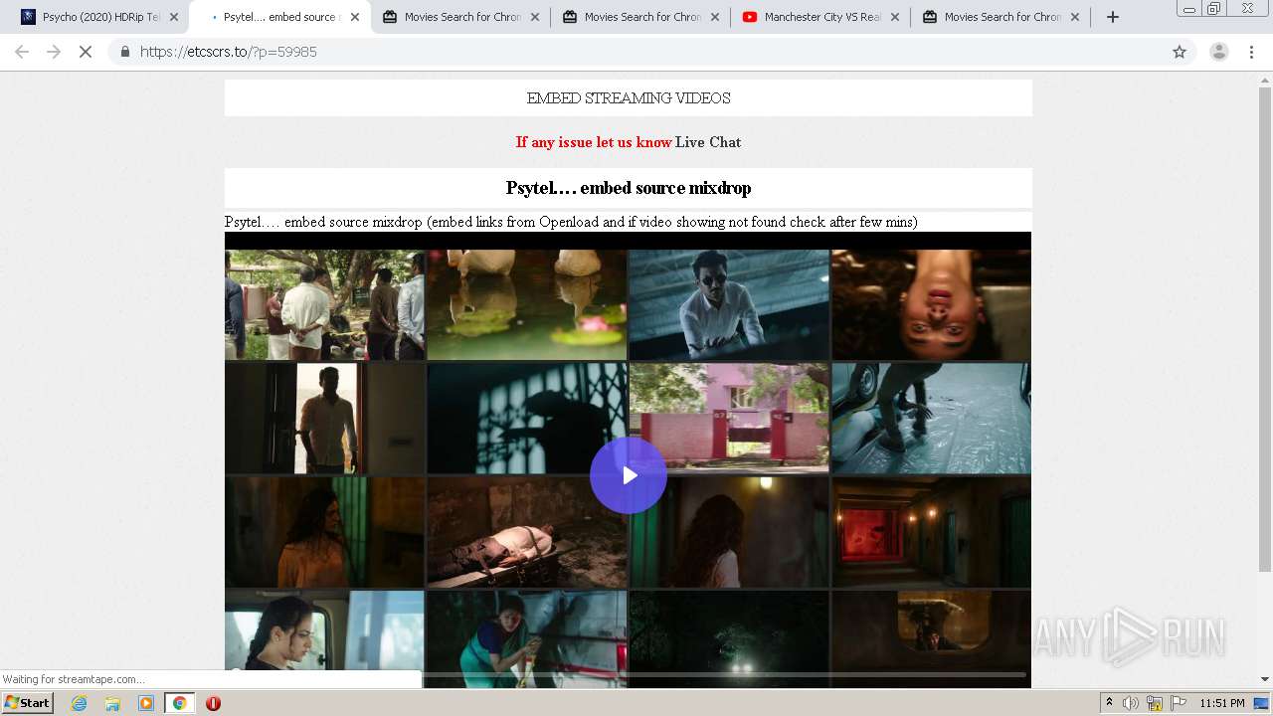
Task: Close the last Movies Search tab
Action: (1075, 17)
